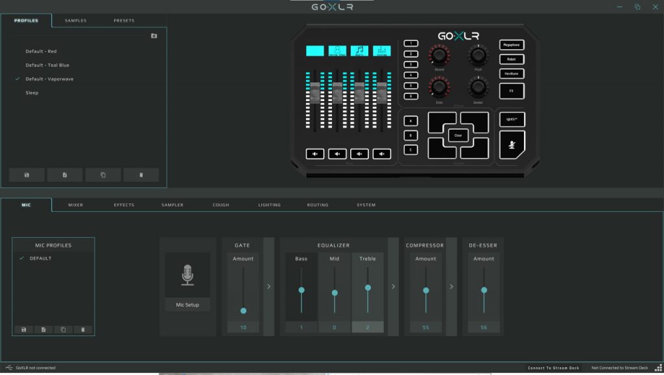Delete the selected profile with the trash icon

click(141, 175)
